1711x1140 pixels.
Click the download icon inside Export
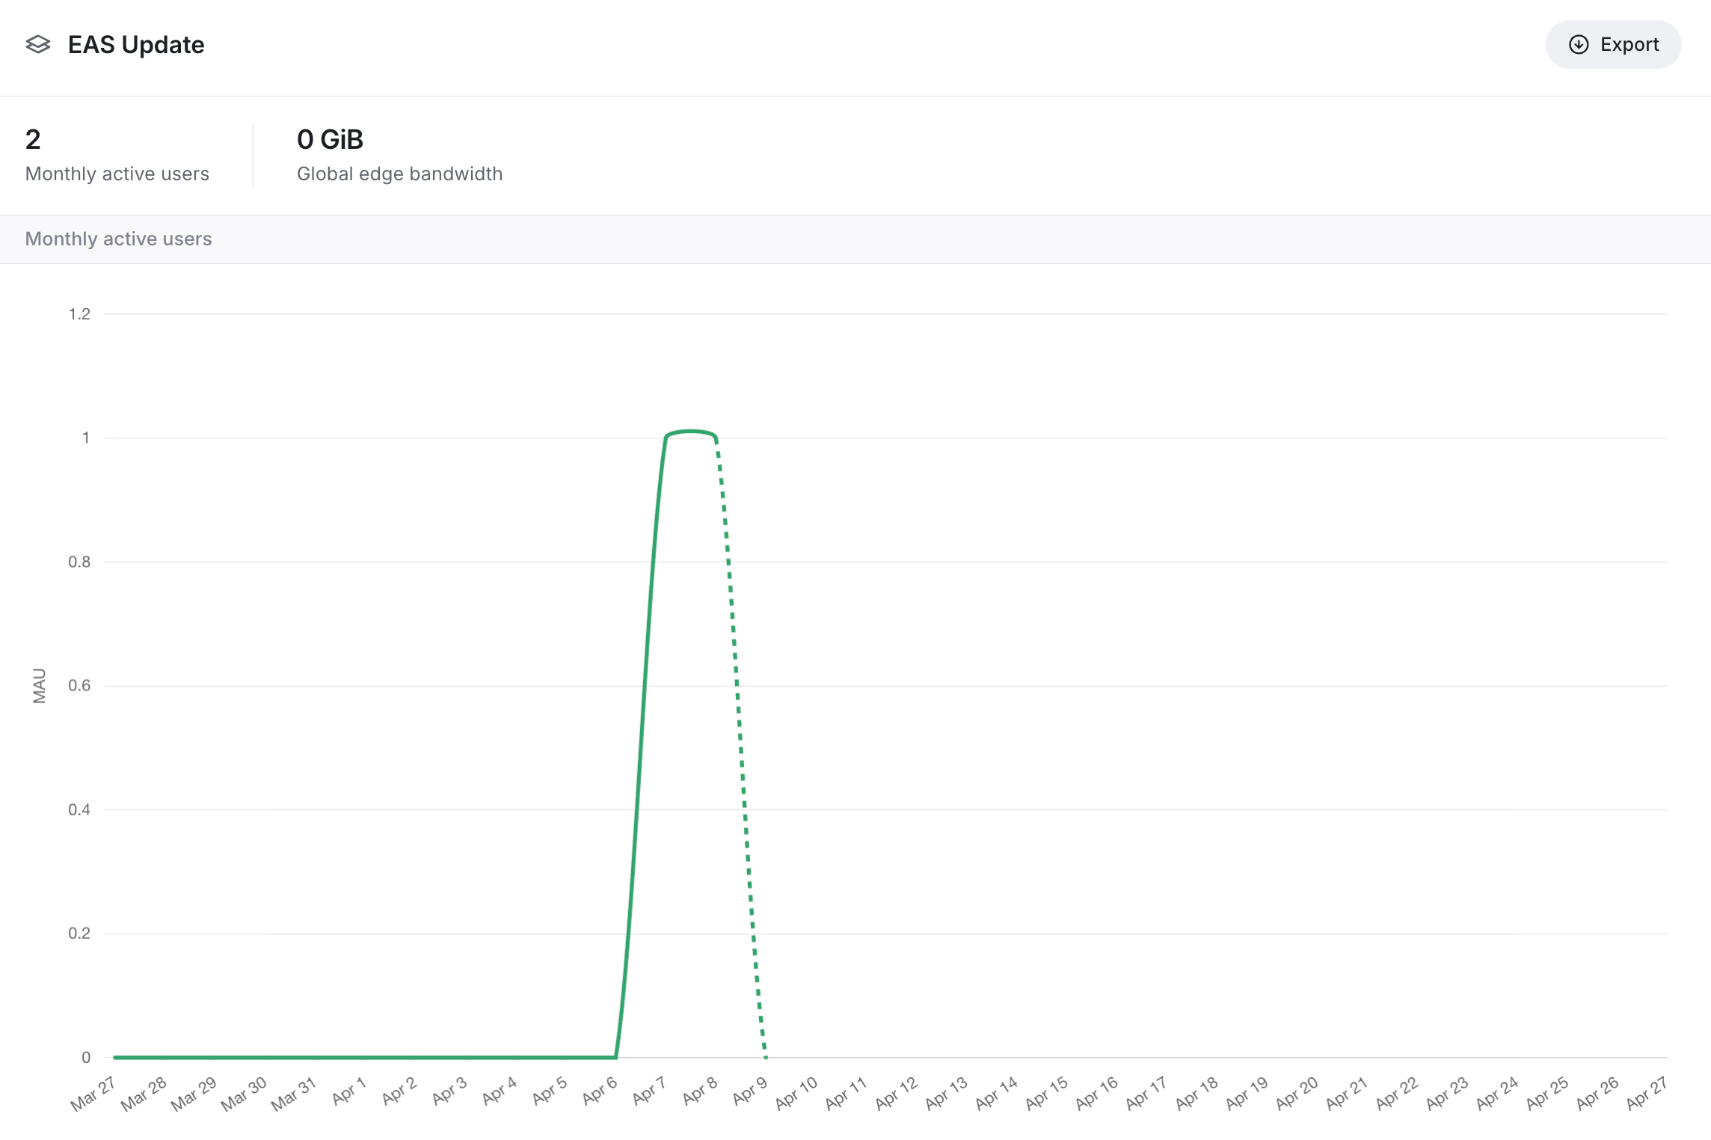[x=1578, y=45]
